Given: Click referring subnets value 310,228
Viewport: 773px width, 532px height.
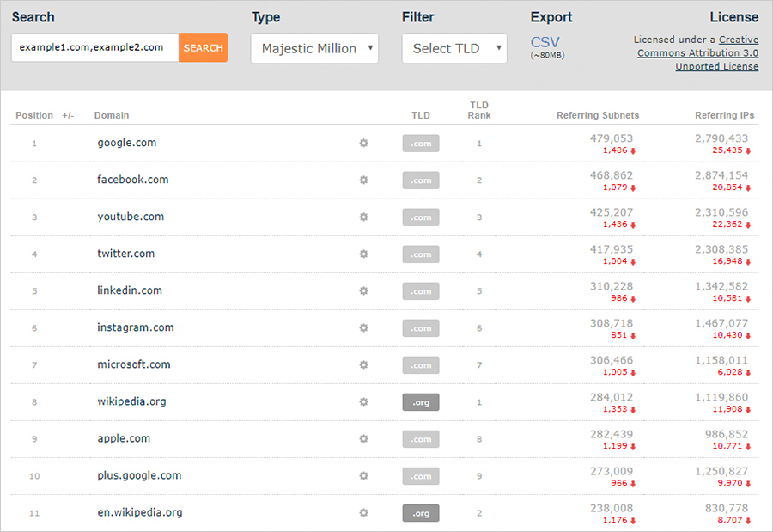Looking at the screenshot, I should pyautogui.click(x=612, y=287).
